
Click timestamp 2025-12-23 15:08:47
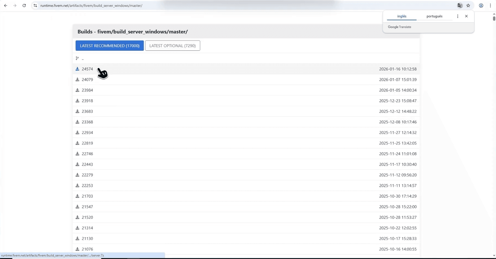click(x=398, y=101)
